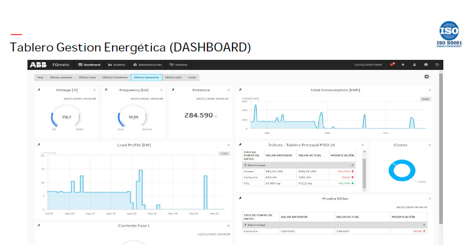Open dashboard settings gear

tap(427, 77)
